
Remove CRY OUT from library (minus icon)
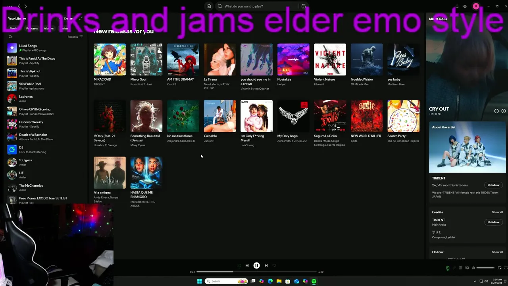tap(496, 111)
